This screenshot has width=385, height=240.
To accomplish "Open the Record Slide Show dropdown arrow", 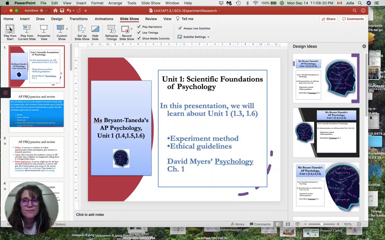I will (x=132, y=29).
